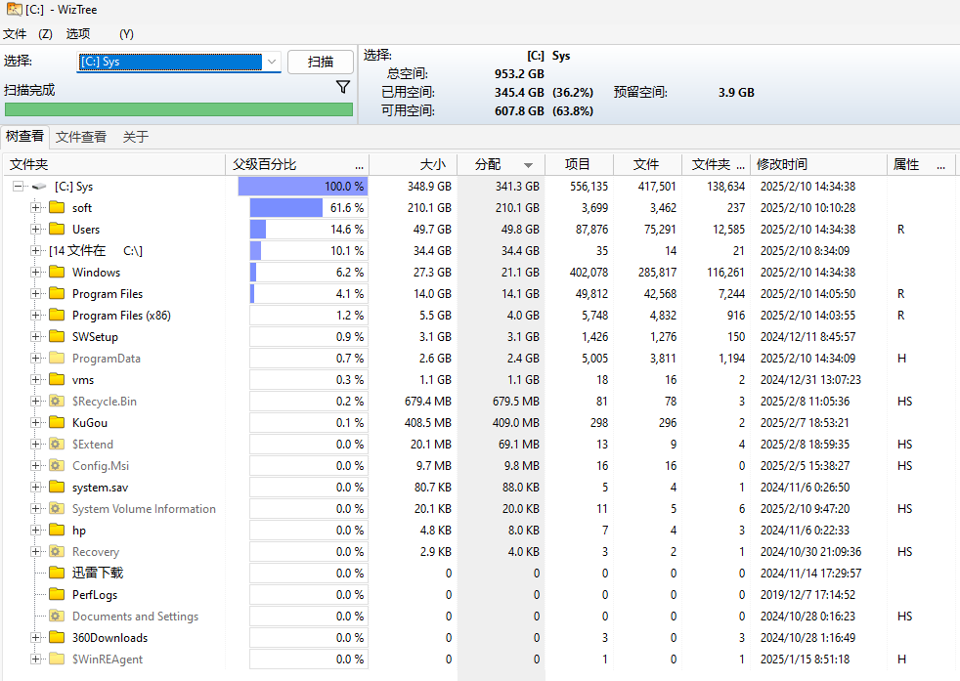Sort by the 文件夹 column header
The width and height of the screenshot is (960, 681).
point(115,164)
